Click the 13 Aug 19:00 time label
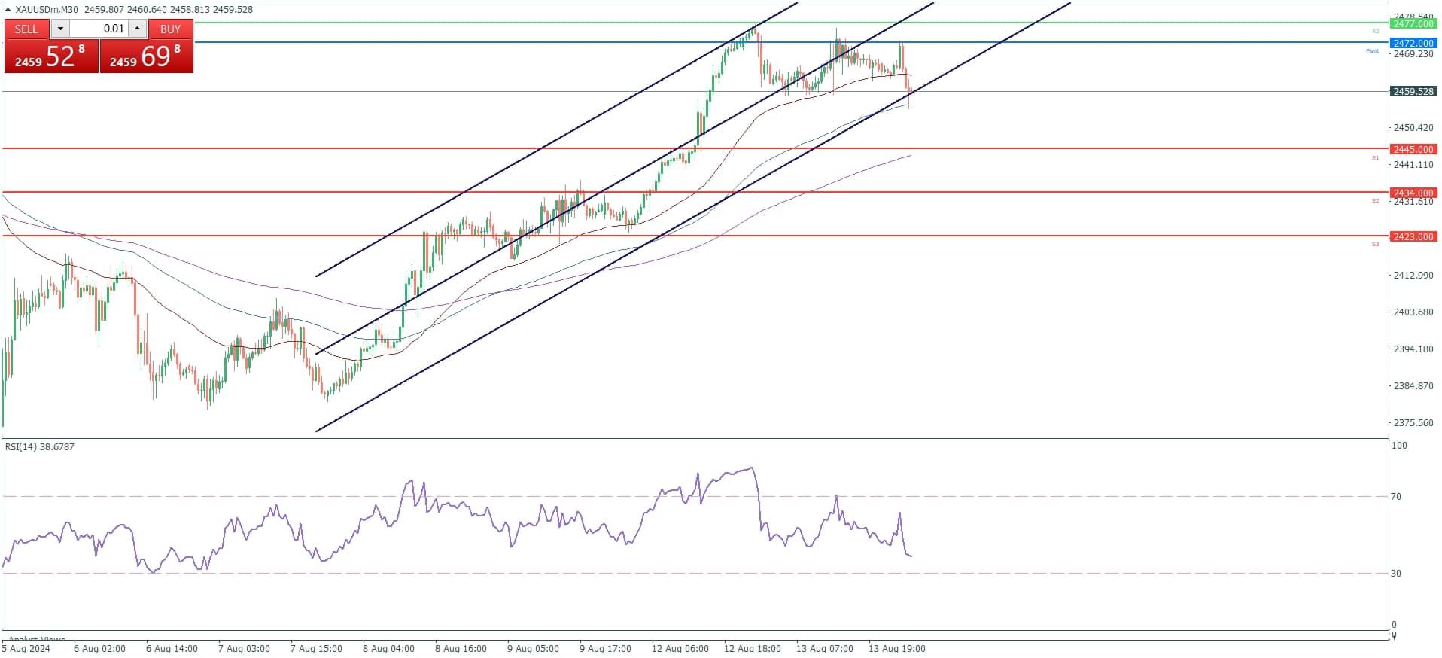 [897, 648]
